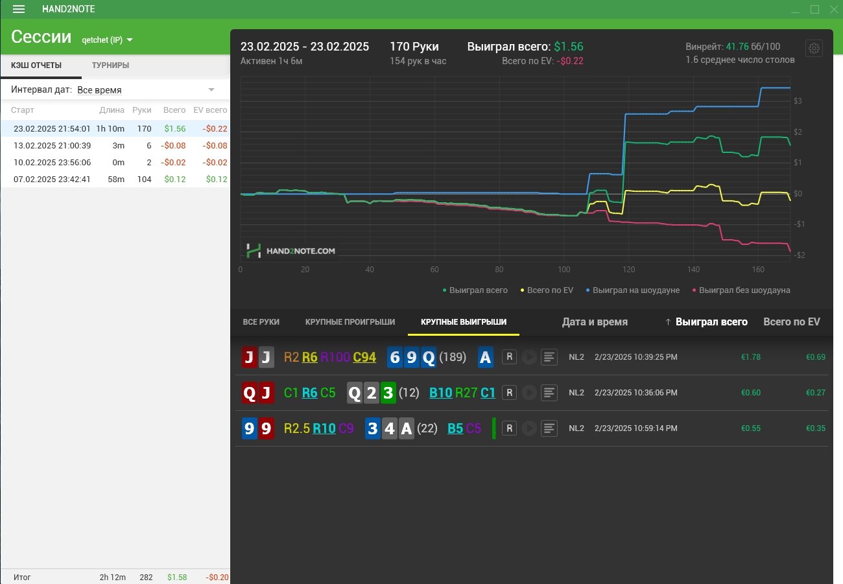Viewport: 843px width, 584px height.
Task: Maximize the HAND2NOTE window
Action: pyautogui.click(x=815, y=9)
